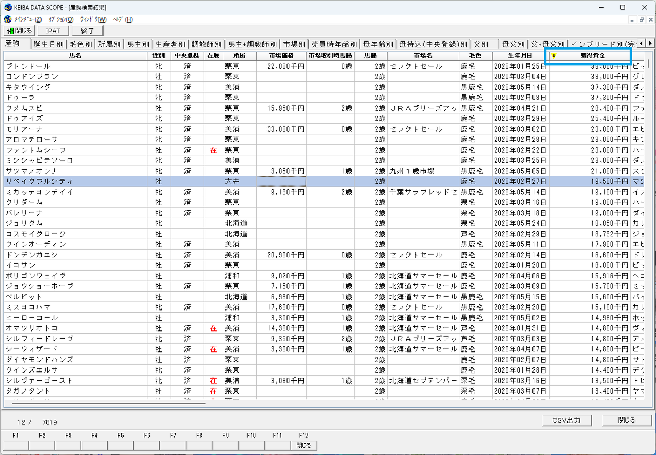Click the 生年月日 column header
This screenshot has width=656, height=455.
tap(521, 55)
